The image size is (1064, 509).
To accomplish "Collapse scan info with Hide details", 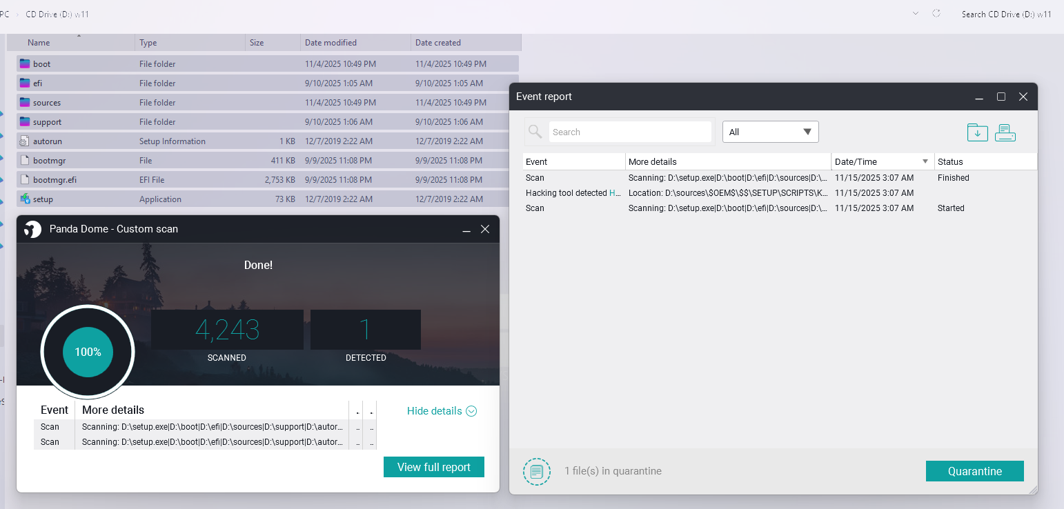I will (x=442, y=411).
